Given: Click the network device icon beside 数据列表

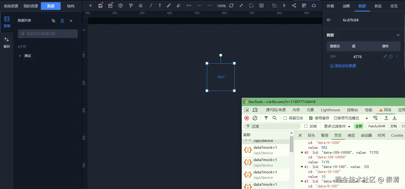Looking at the screenshot, I should 62,21.
